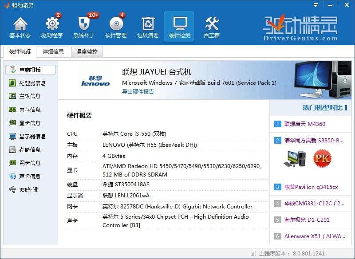The width and height of the screenshot is (355, 259).
Task: Click the 主板 value LENOVO H55 text
Action: point(150,145)
